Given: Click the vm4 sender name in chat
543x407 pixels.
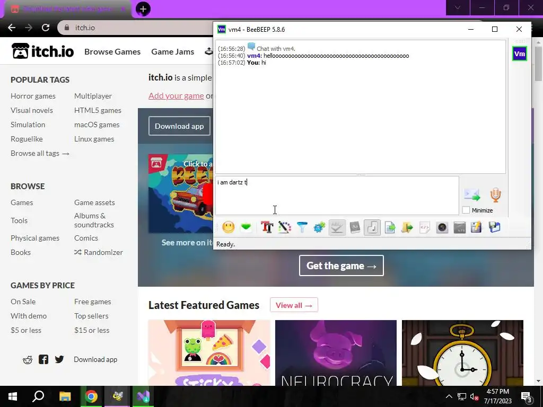Looking at the screenshot, I should click(253, 56).
